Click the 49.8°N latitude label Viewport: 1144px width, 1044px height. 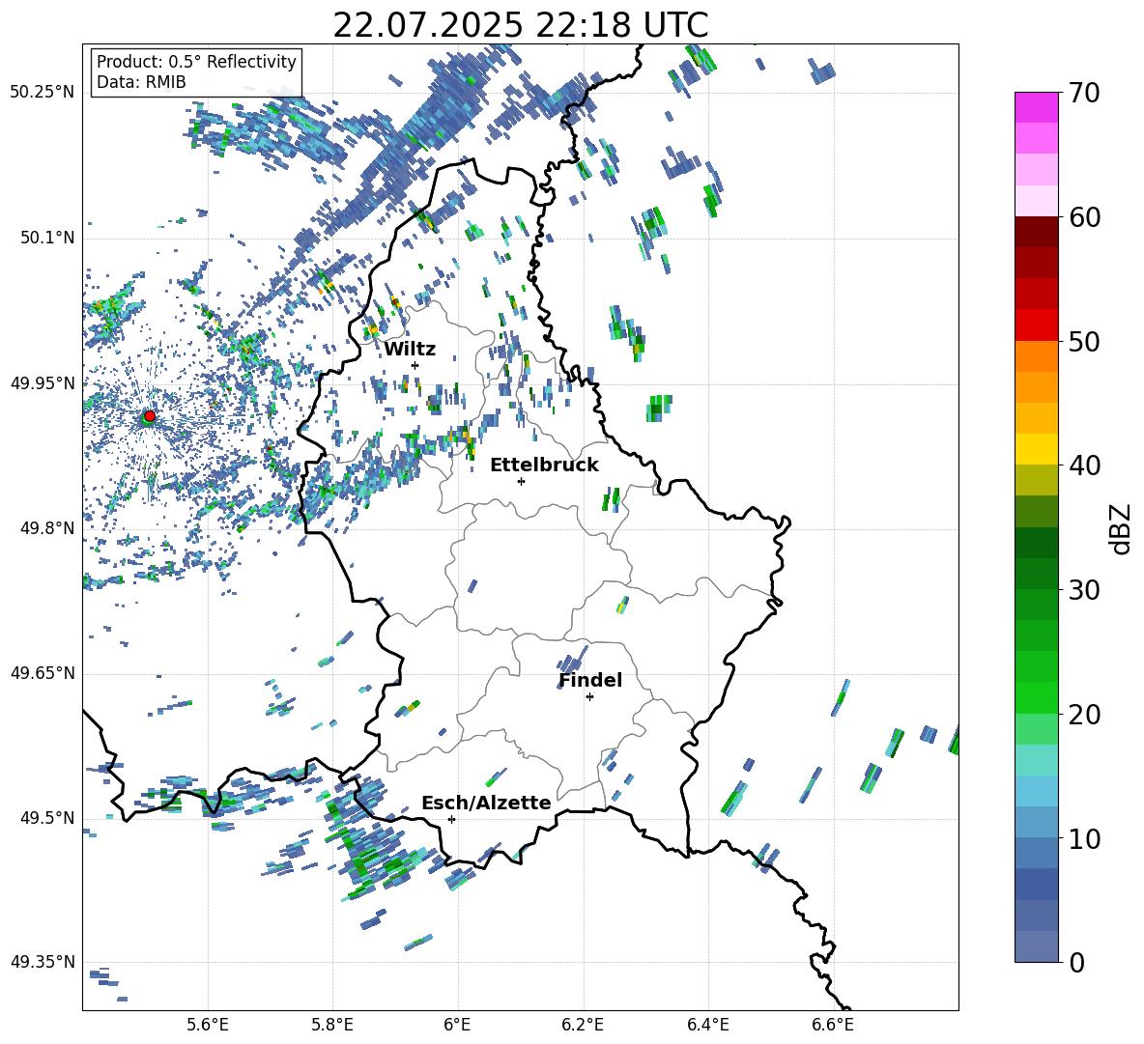click(46, 528)
